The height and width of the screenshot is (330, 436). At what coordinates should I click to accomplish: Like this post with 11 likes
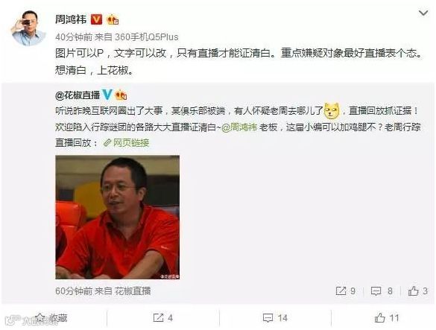point(387,318)
